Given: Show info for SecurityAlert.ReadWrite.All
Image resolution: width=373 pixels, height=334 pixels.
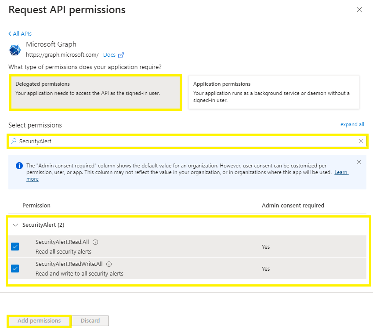Looking at the screenshot, I should click(x=109, y=264).
